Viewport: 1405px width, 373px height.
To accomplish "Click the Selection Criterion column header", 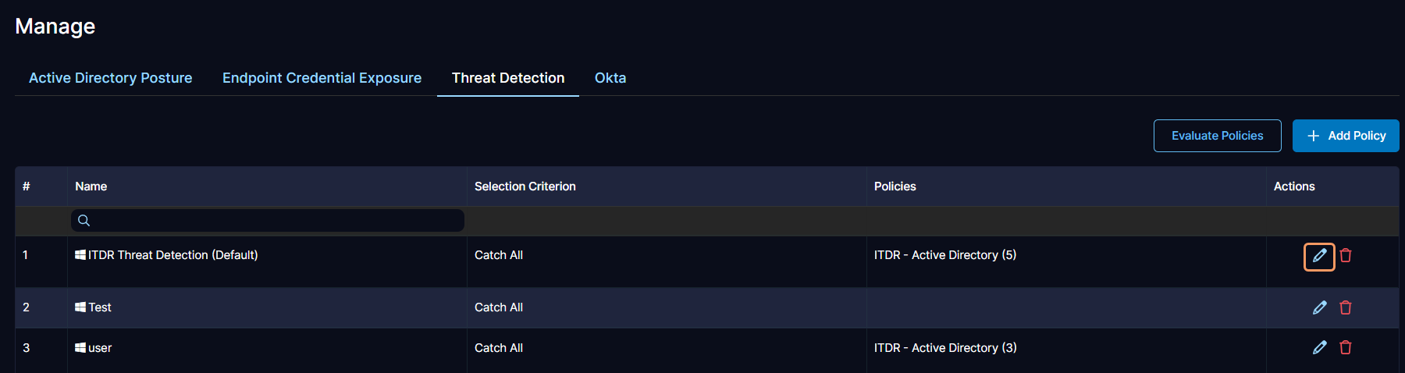I will click(x=525, y=186).
